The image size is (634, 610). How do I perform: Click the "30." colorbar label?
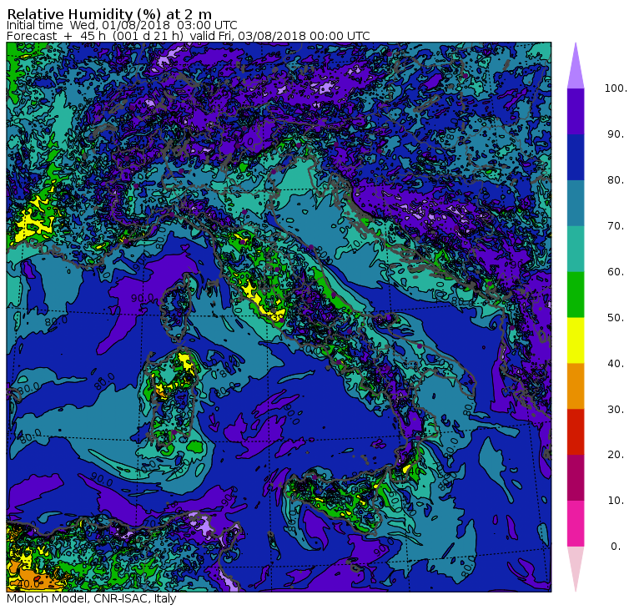616,410
